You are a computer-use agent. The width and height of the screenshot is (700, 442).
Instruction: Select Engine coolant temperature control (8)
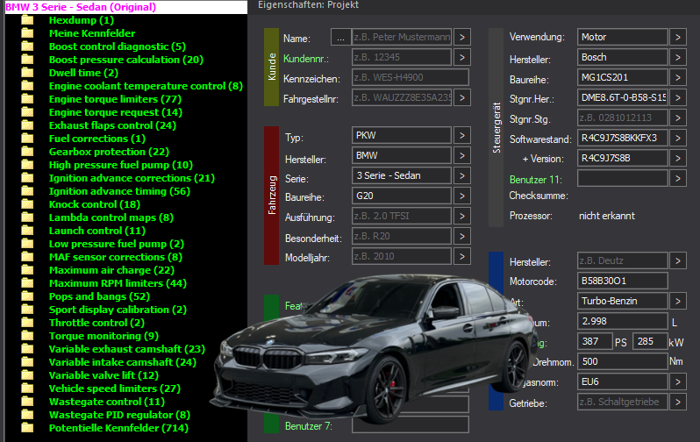coord(146,86)
